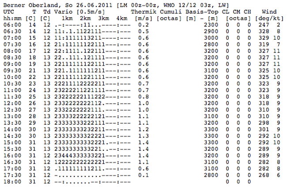Click the temperature 30 in the 14:00 row
This screenshot has width=287, height=190.
(32, 129)
